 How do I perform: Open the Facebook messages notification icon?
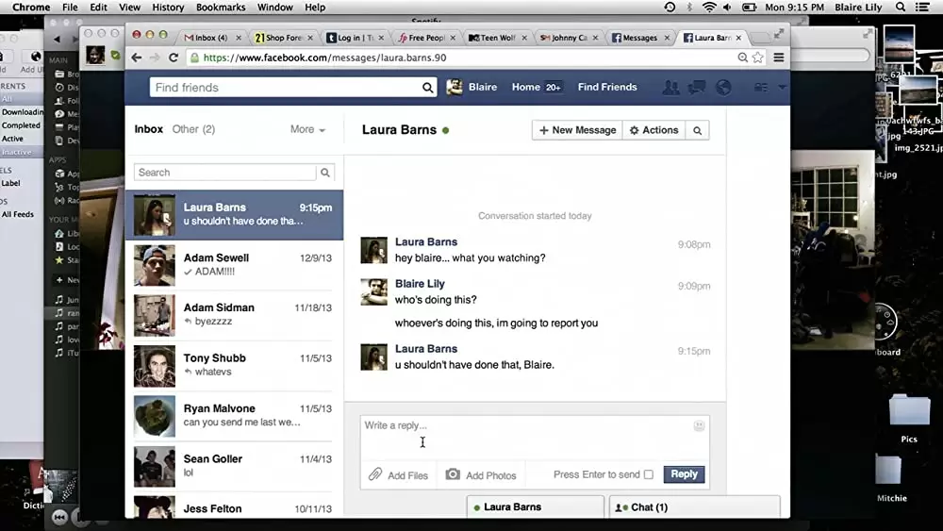click(x=697, y=88)
